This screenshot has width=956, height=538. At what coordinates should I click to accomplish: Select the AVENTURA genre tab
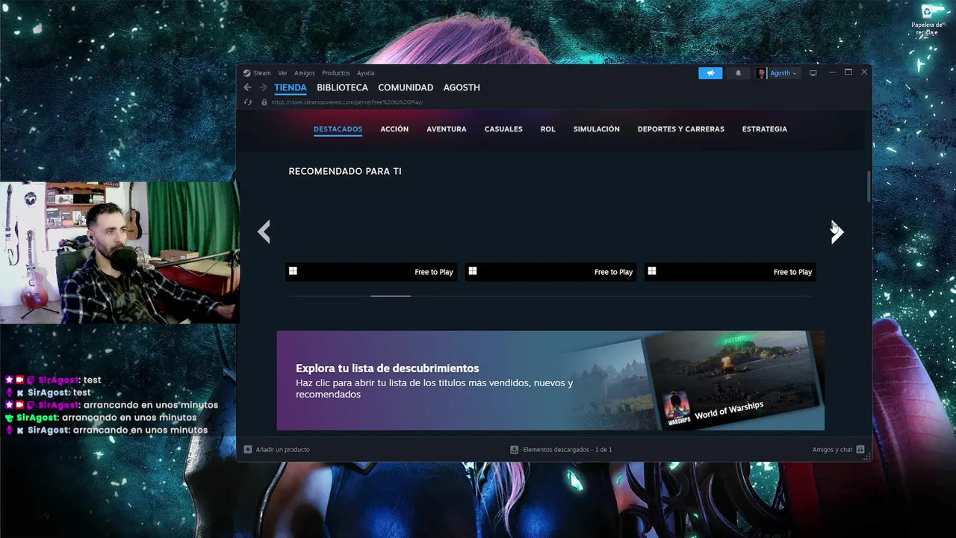pos(447,129)
